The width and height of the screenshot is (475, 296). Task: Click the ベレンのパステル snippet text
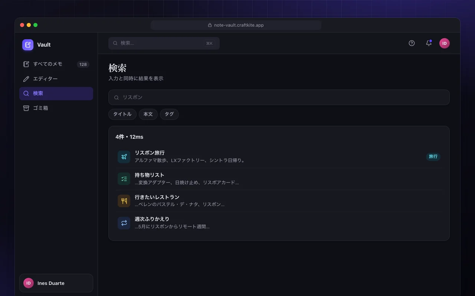(180, 205)
